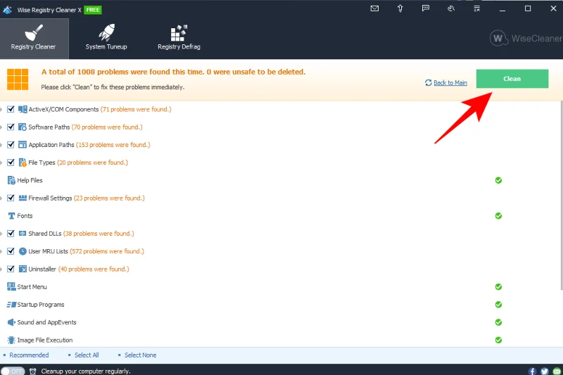The image size is (563, 375).
Task: Open the mail envelope icon in title bar
Action: 374,8
